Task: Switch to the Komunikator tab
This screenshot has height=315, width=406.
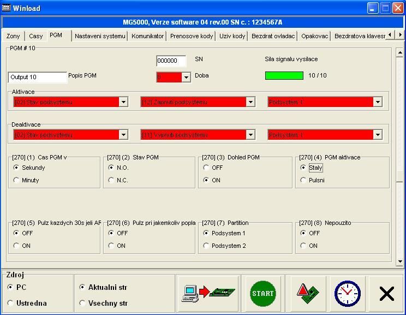Action: pos(147,36)
